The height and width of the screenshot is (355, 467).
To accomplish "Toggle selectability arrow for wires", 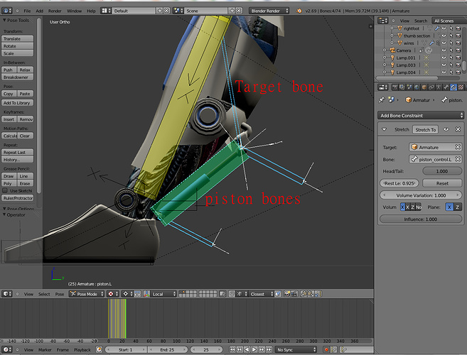I will (x=451, y=43).
